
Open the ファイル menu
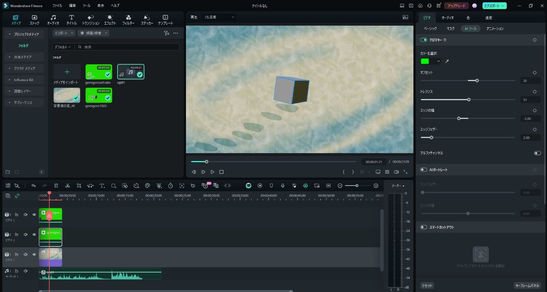57,6
